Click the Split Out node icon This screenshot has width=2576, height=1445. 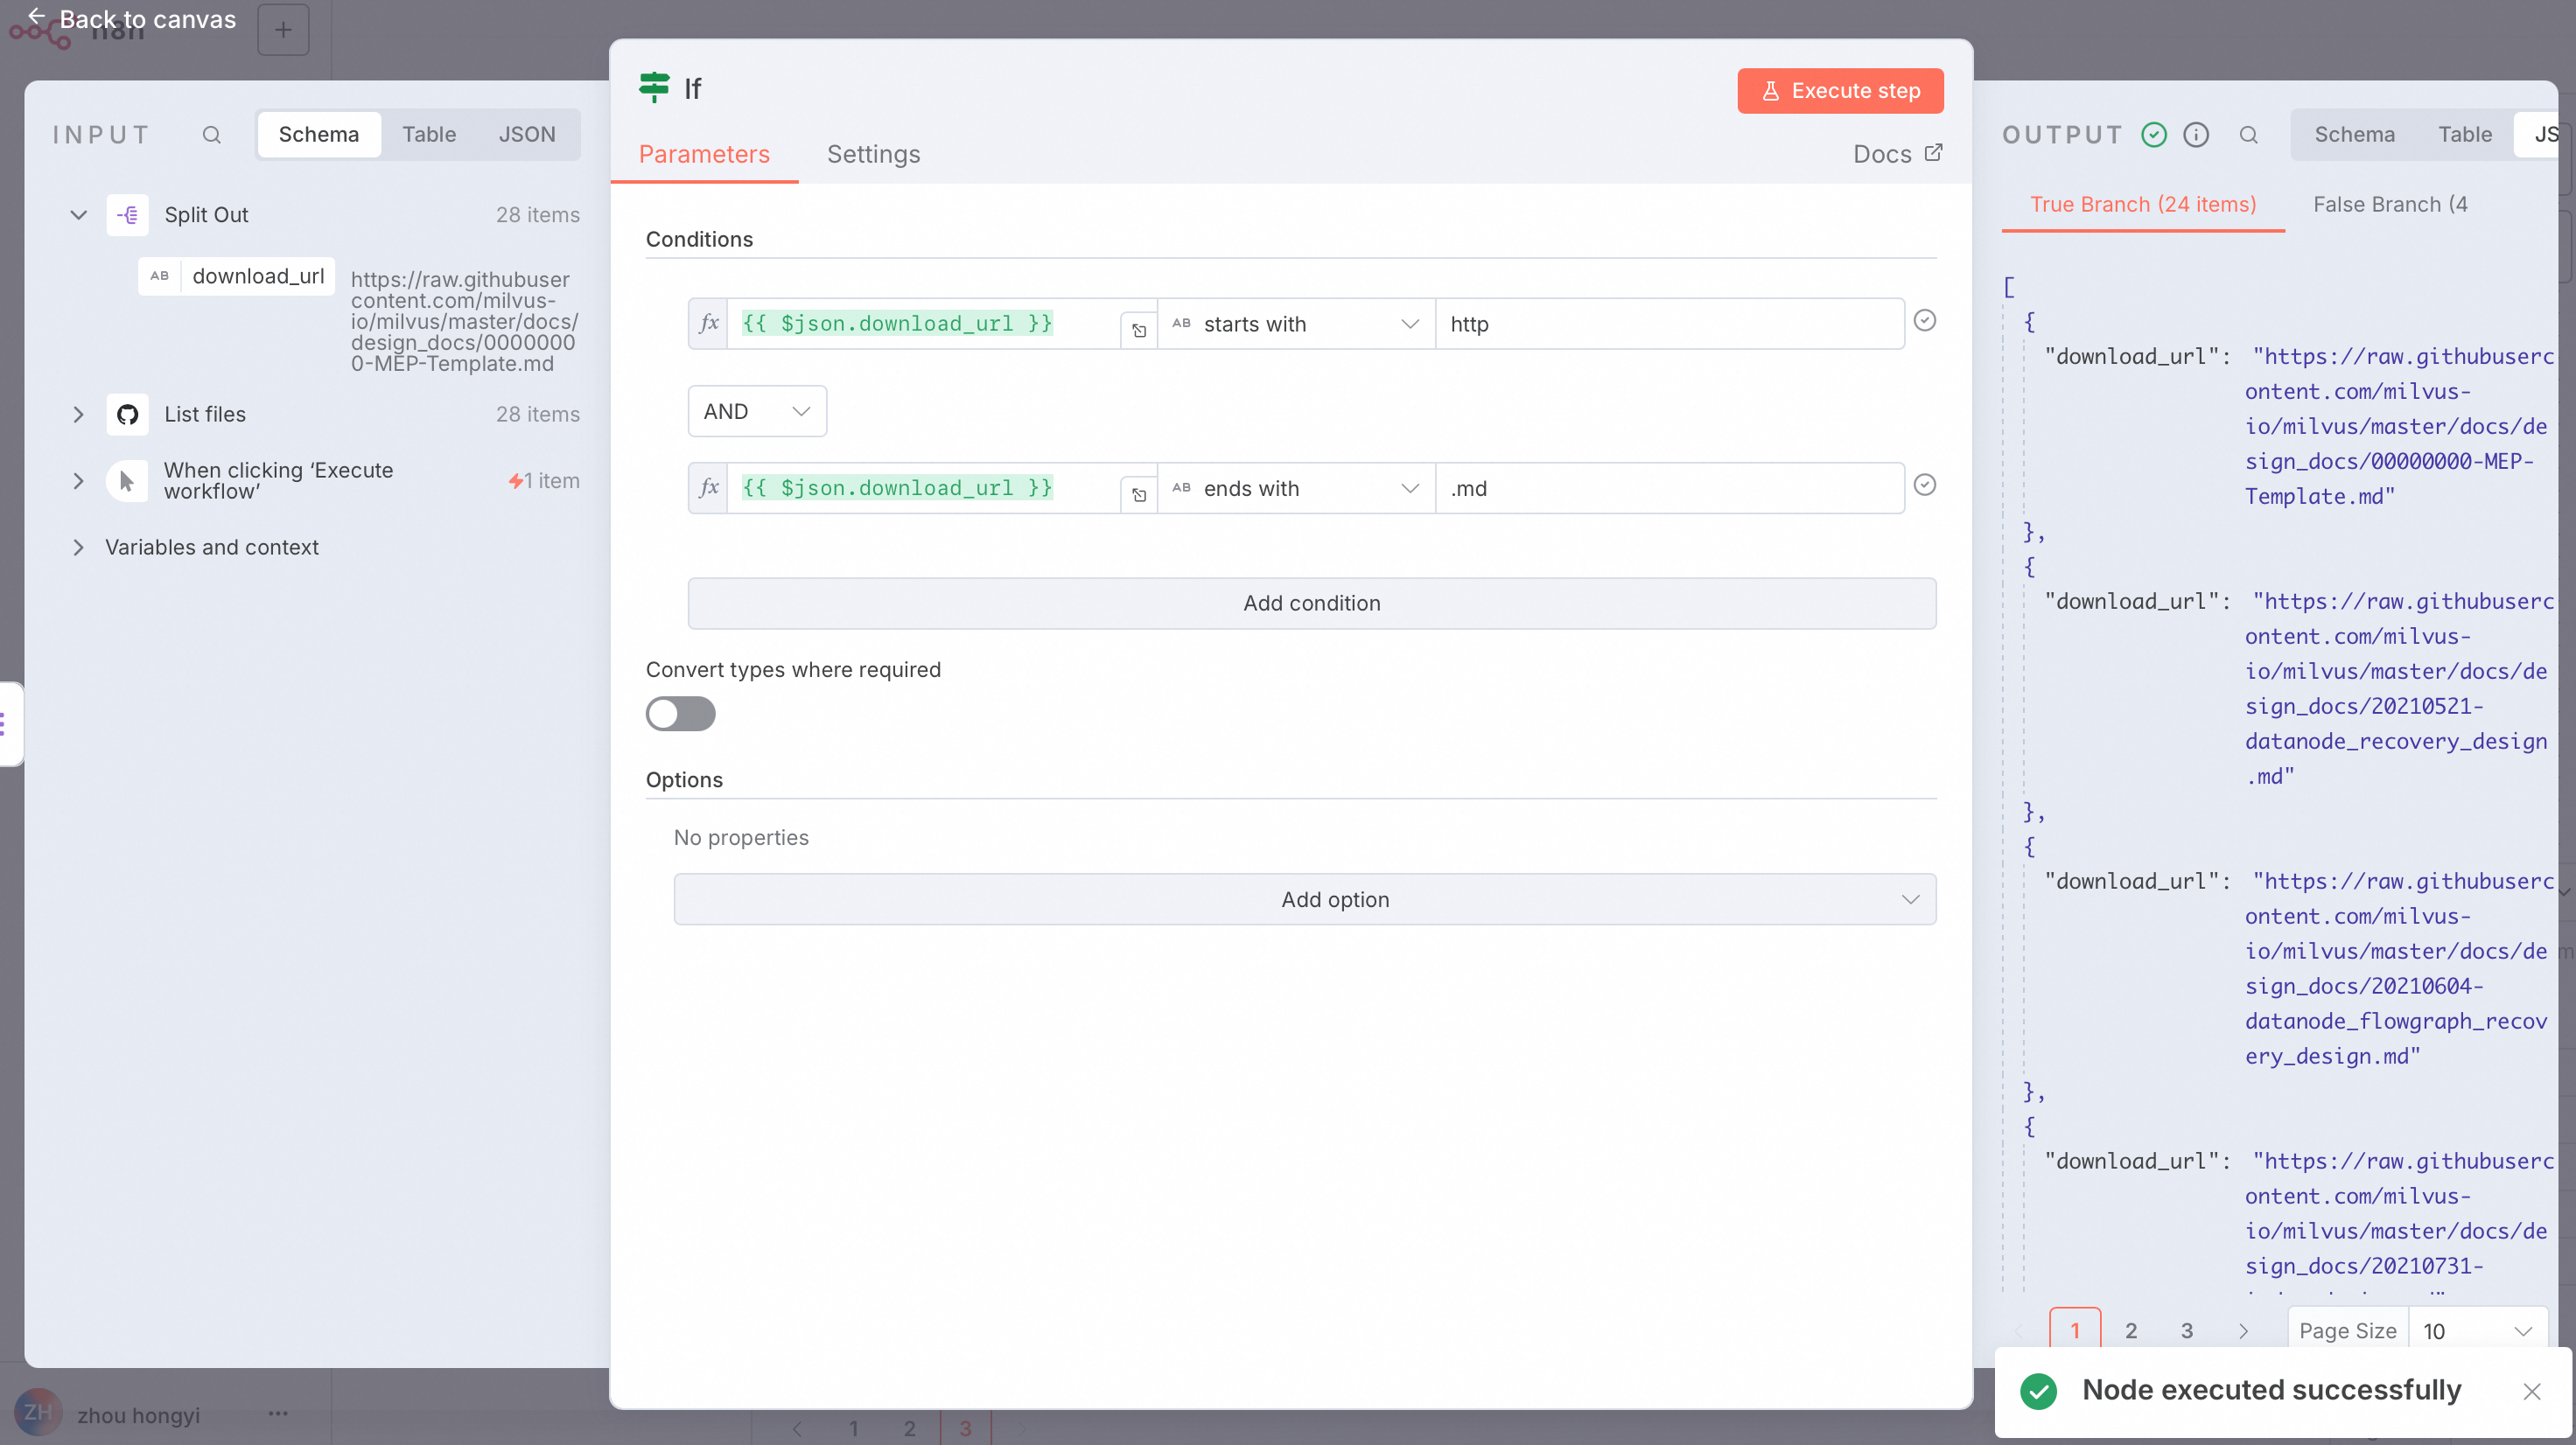pyautogui.click(x=127, y=215)
